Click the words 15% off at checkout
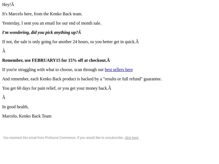 coord(87,60)
